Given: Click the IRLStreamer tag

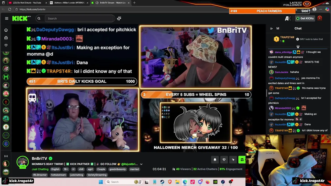Looking at the screenshot, I should [40, 175].
